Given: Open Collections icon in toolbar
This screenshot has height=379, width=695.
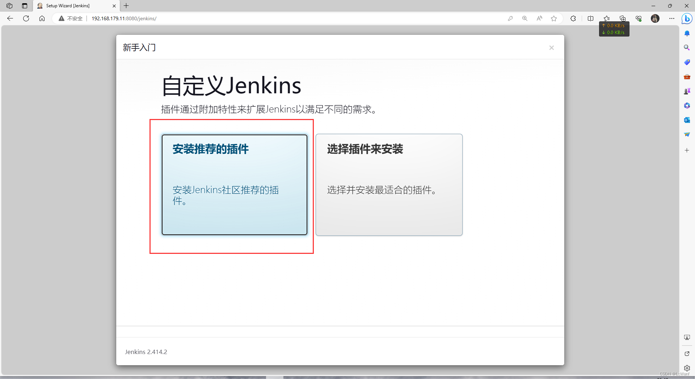Looking at the screenshot, I should tap(623, 18).
